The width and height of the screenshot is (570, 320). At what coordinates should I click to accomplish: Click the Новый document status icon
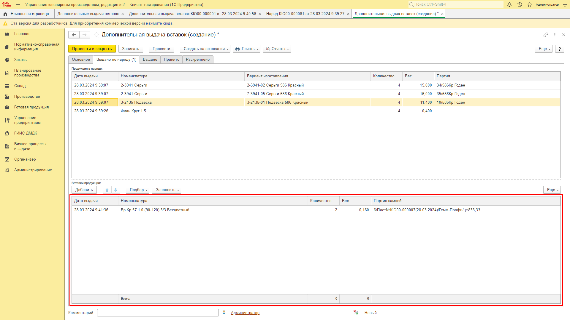[356, 313]
